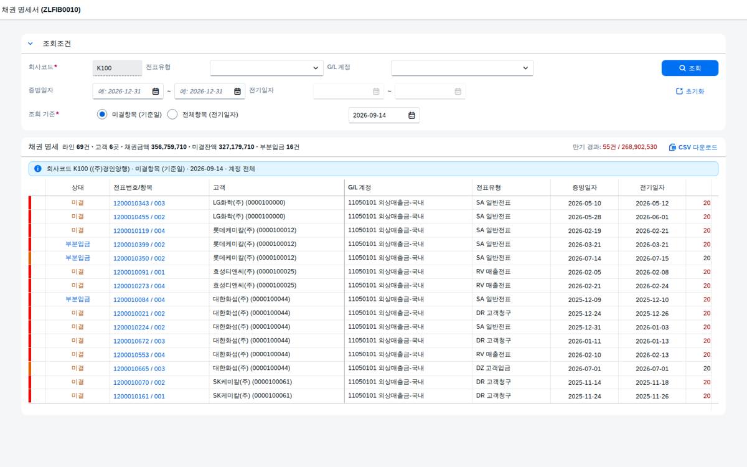Click 전기일자 cell 2026-06-01
Image resolution: width=747 pixels, height=467 pixels.
[x=652, y=217]
